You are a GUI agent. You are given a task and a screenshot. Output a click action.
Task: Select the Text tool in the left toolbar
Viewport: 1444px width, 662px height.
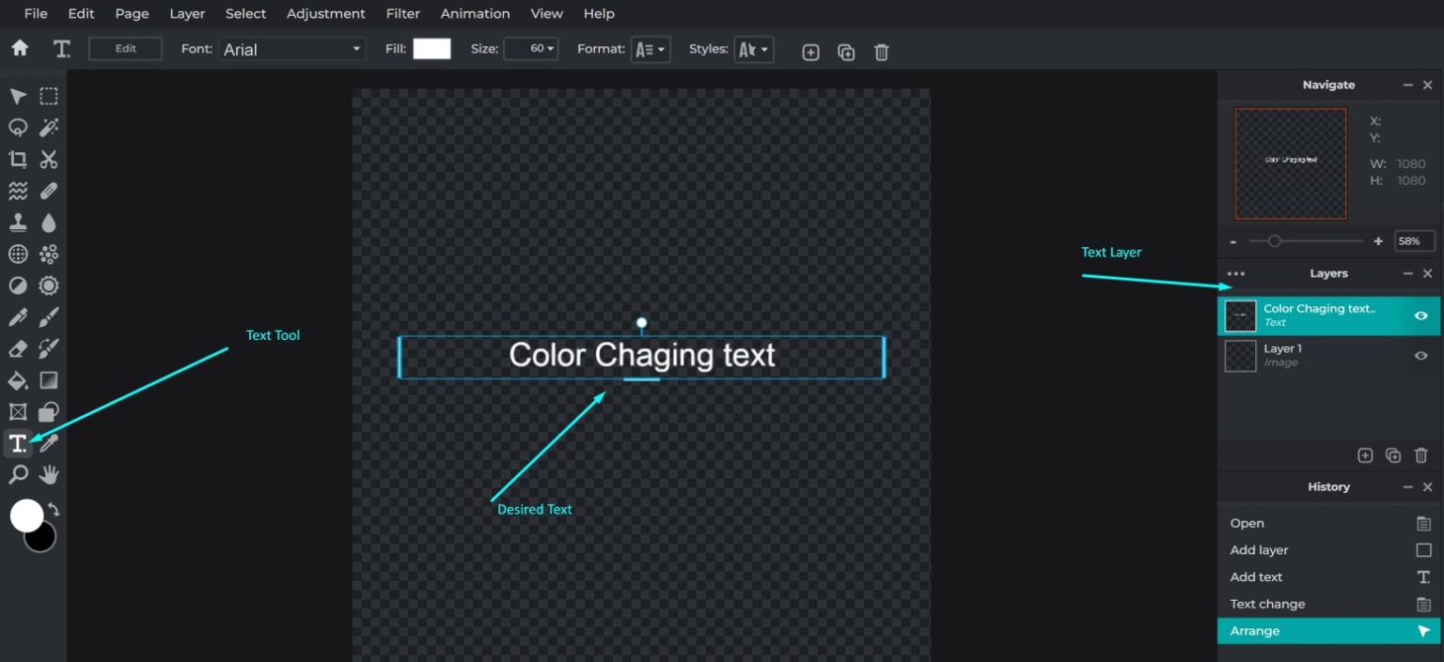17,442
